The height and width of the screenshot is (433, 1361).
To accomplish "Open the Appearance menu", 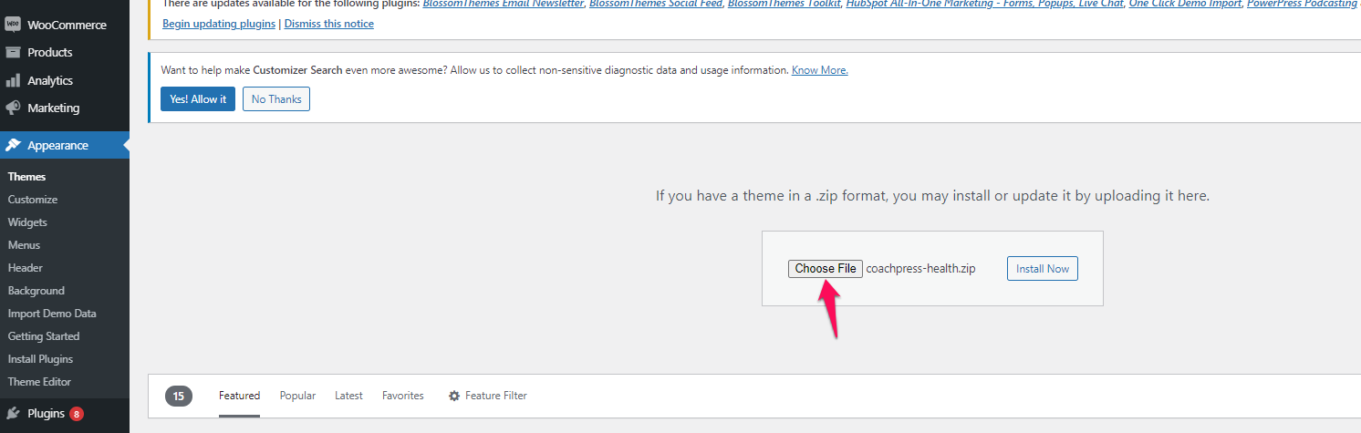I will pos(65,145).
